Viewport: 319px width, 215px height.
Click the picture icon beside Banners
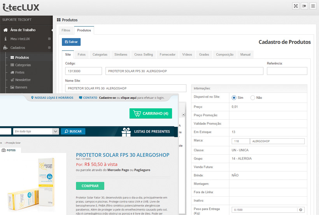click(12, 87)
